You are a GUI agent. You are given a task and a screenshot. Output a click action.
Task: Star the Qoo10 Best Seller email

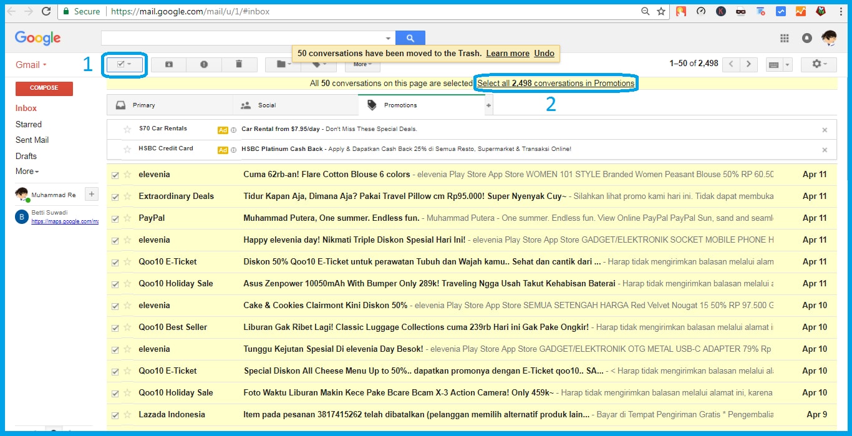click(127, 327)
